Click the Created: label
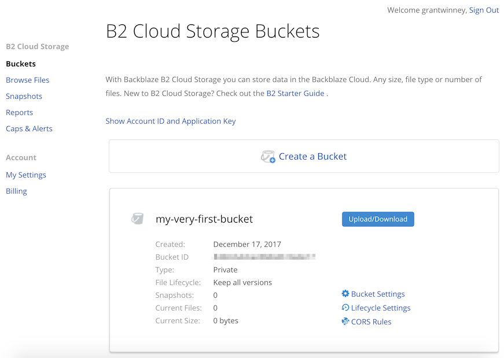Viewport: 504px width, 358px height. pyautogui.click(x=170, y=244)
